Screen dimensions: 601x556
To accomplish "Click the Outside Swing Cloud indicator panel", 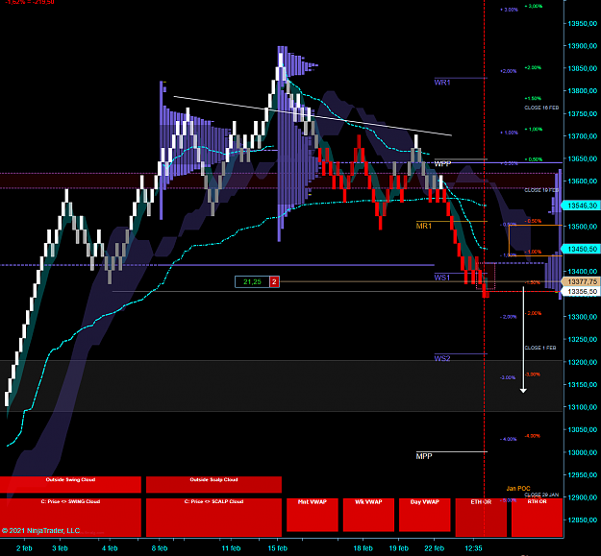I will 70,484.
